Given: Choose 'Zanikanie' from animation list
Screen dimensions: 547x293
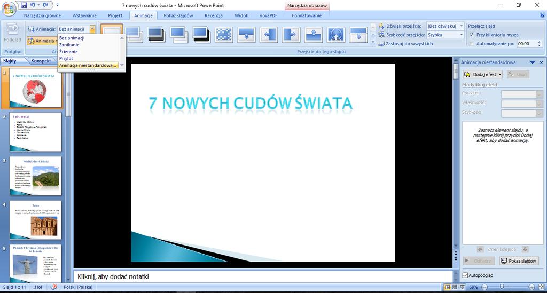Looking at the screenshot, I should [89, 45].
